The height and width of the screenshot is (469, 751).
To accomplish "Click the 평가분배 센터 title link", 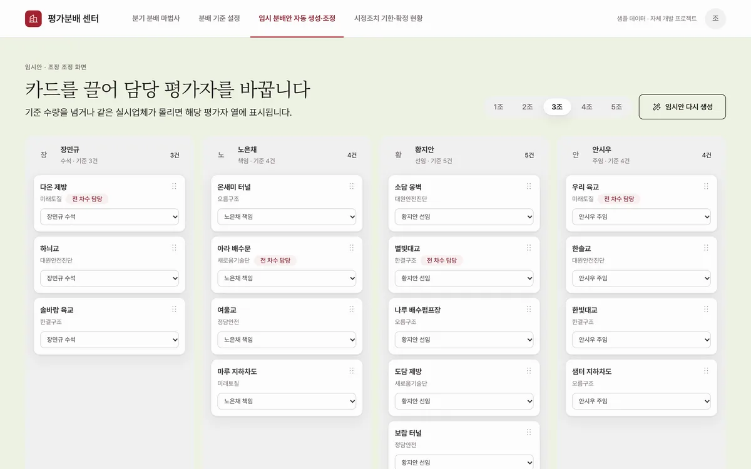I will [73, 19].
